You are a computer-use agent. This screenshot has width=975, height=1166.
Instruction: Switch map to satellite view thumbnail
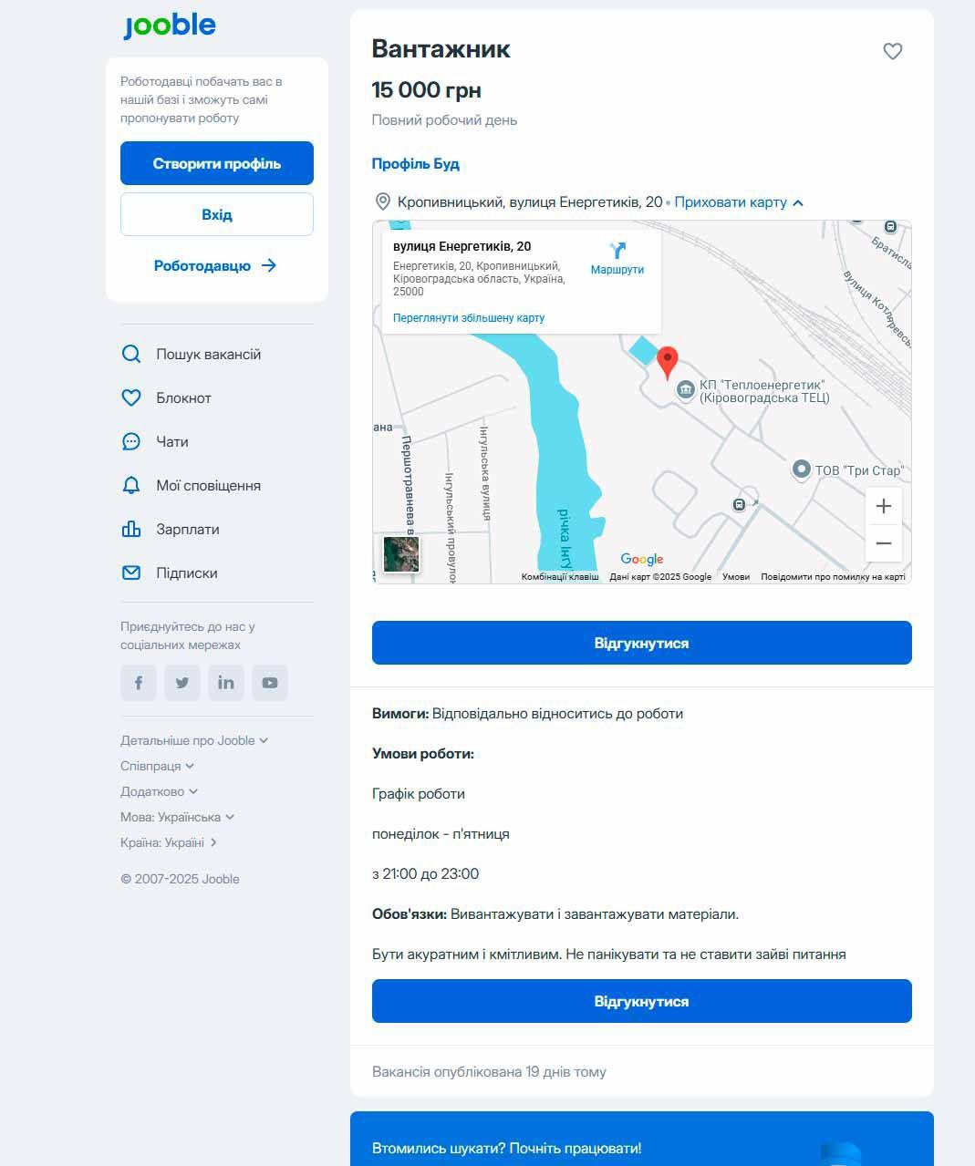click(401, 554)
